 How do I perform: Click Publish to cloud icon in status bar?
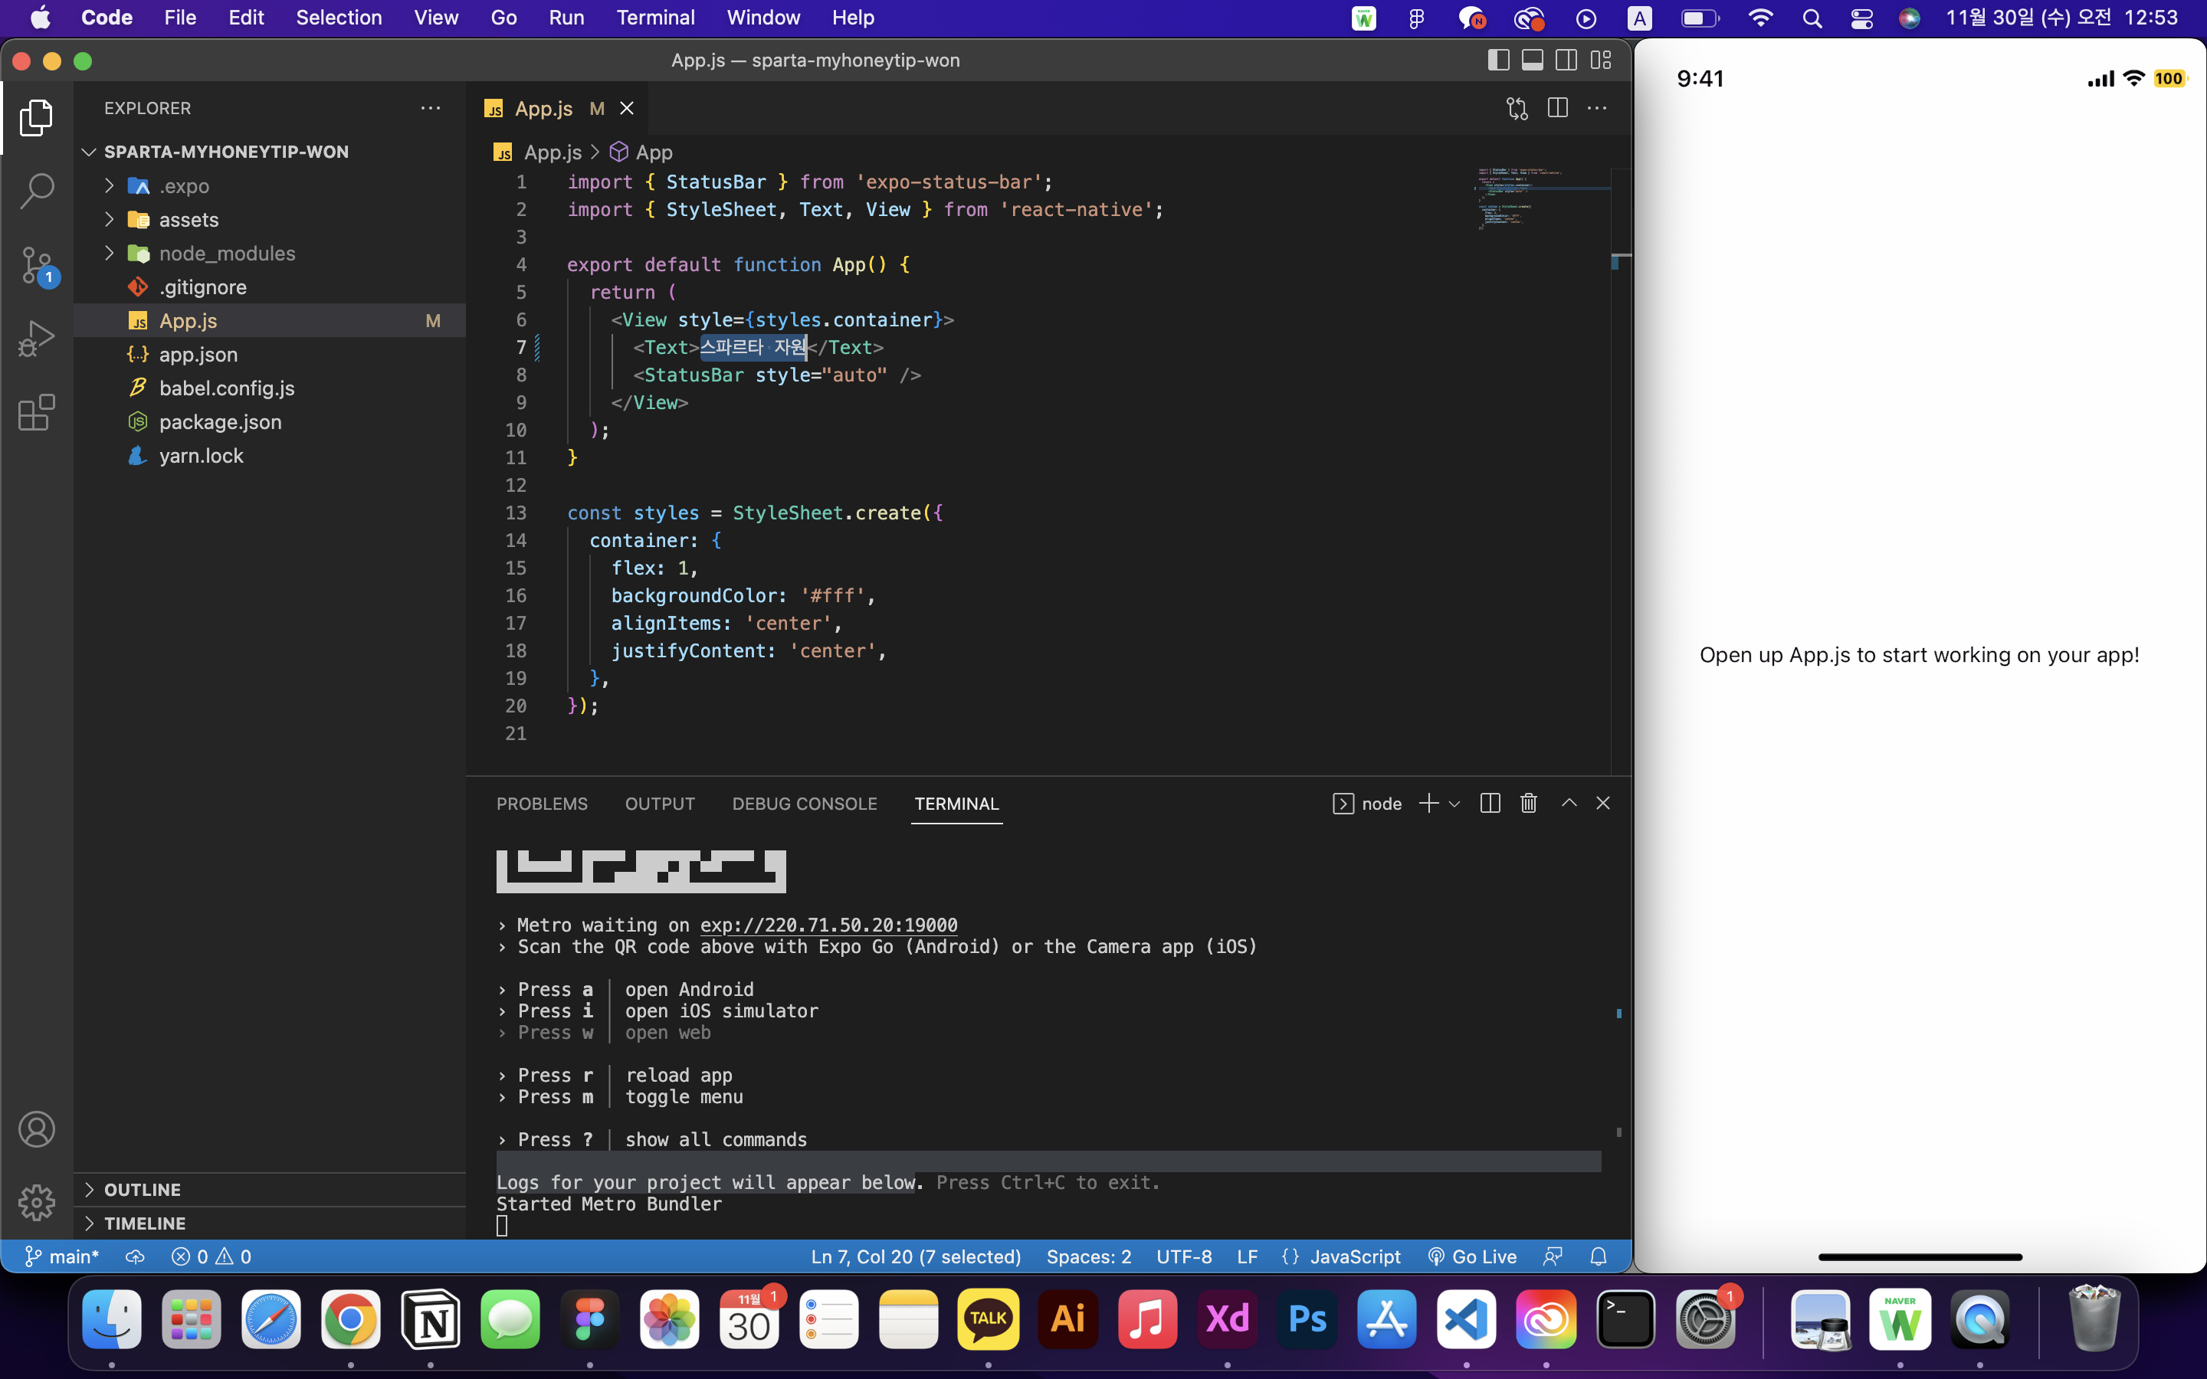(135, 1256)
